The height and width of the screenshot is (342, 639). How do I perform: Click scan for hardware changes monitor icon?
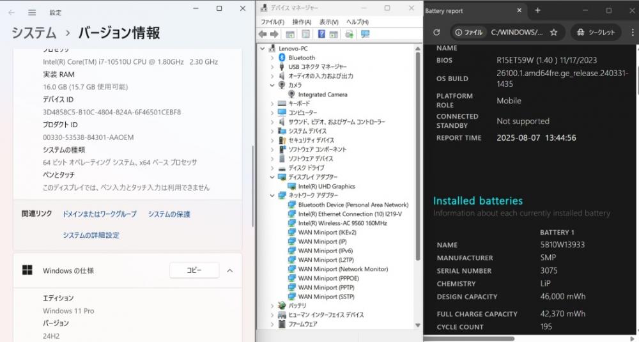[x=365, y=35]
